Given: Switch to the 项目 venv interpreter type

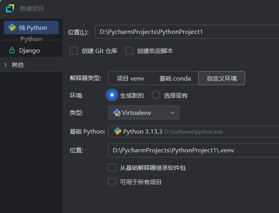Looking at the screenshot, I should [130, 78].
